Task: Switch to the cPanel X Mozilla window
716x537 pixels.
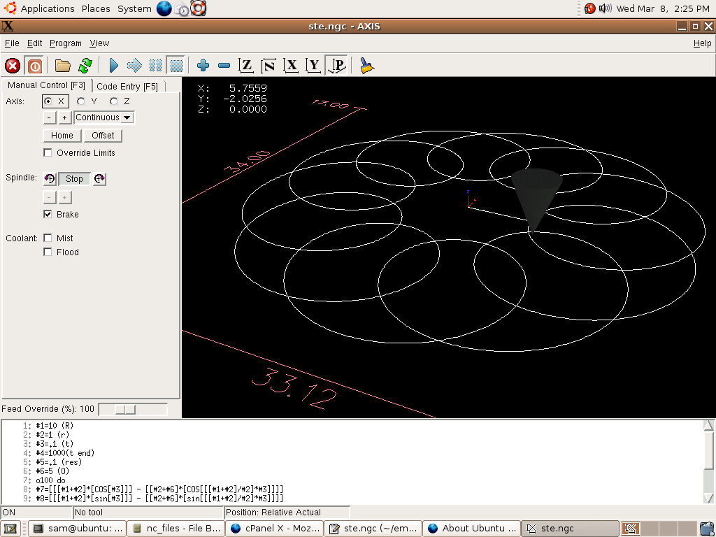Action: [274, 529]
